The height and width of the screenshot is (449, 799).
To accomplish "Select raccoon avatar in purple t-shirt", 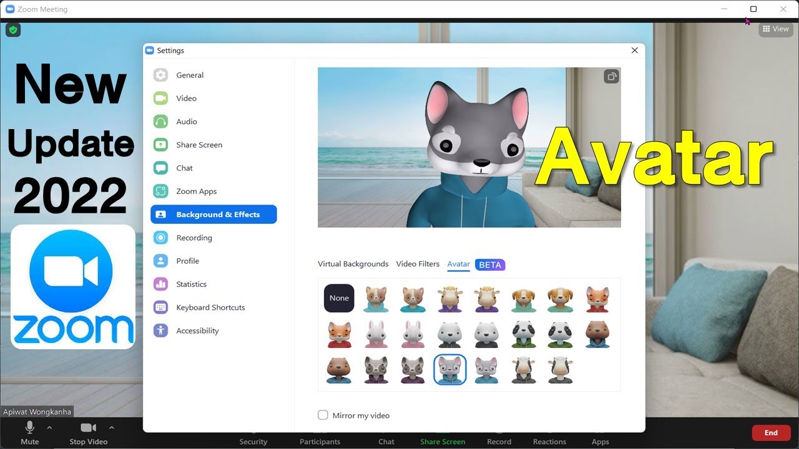I will pos(413,370).
